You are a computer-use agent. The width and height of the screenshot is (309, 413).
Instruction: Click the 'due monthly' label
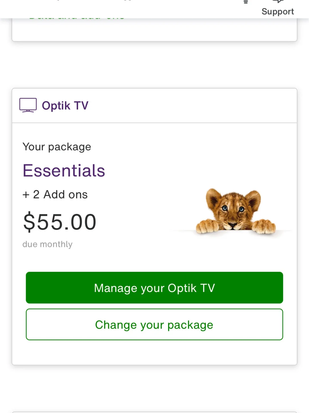(47, 244)
